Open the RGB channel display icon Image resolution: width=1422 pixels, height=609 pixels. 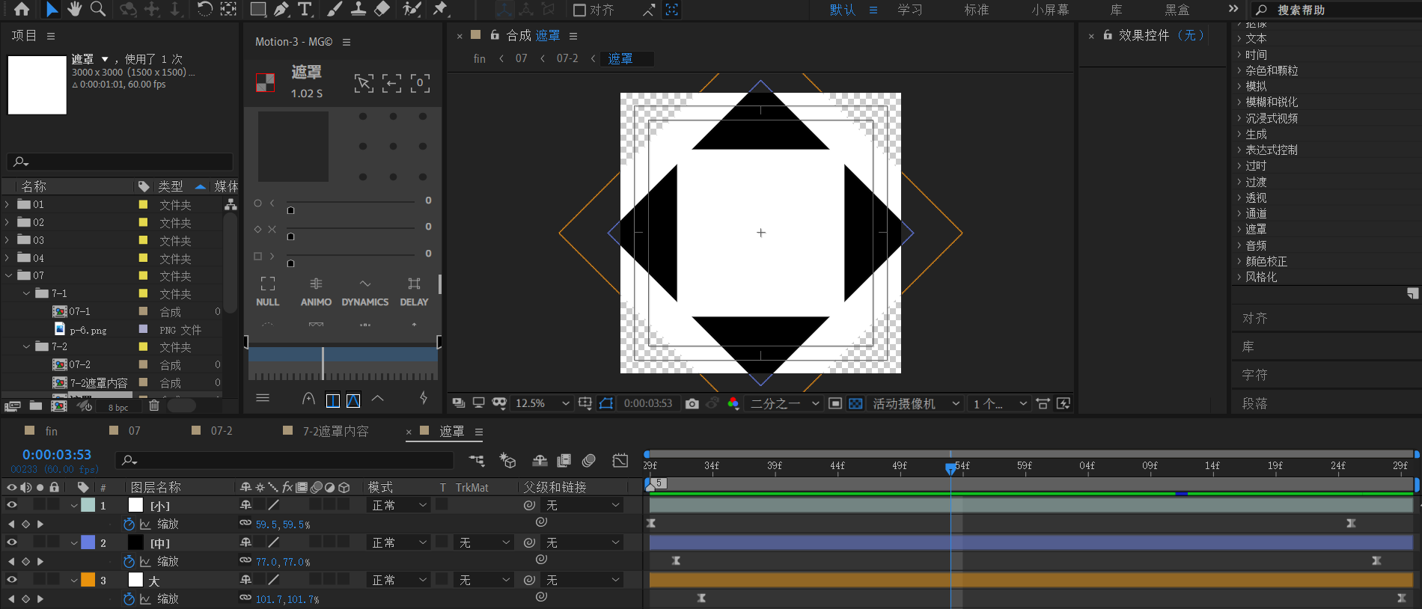[733, 403]
